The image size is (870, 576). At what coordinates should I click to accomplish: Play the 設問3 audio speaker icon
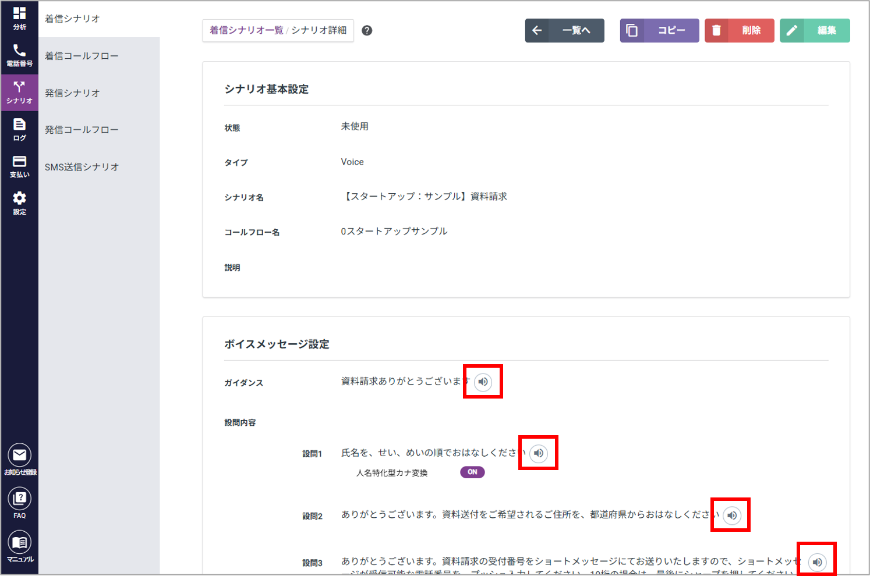[x=818, y=562]
